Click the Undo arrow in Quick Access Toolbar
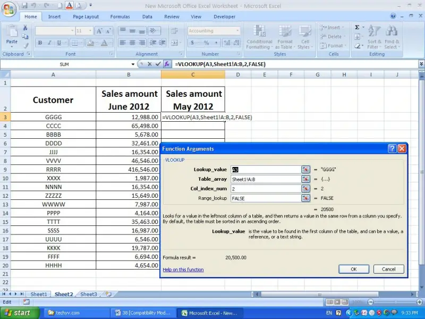 pyautogui.click(x=34, y=5)
